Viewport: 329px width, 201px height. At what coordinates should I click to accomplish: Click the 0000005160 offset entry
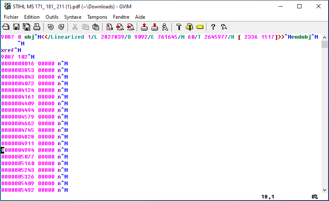(x=18, y=164)
